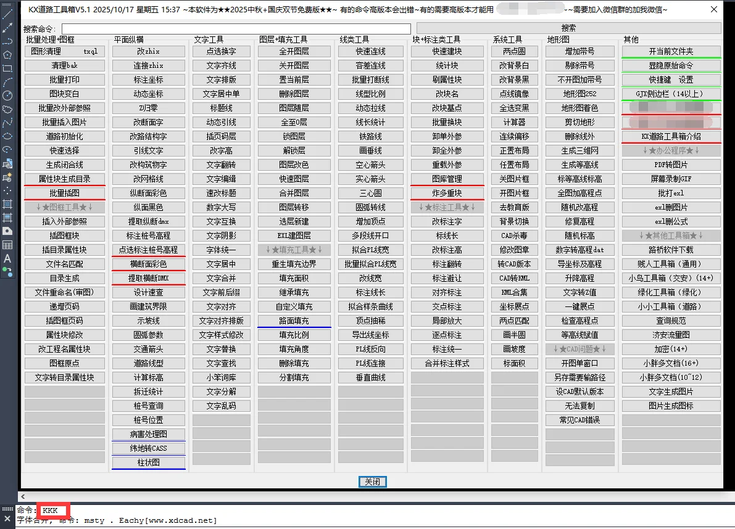Click the 文字乱码 button
Viewport: 735px width, 529px height.
[x=222, y=406]
